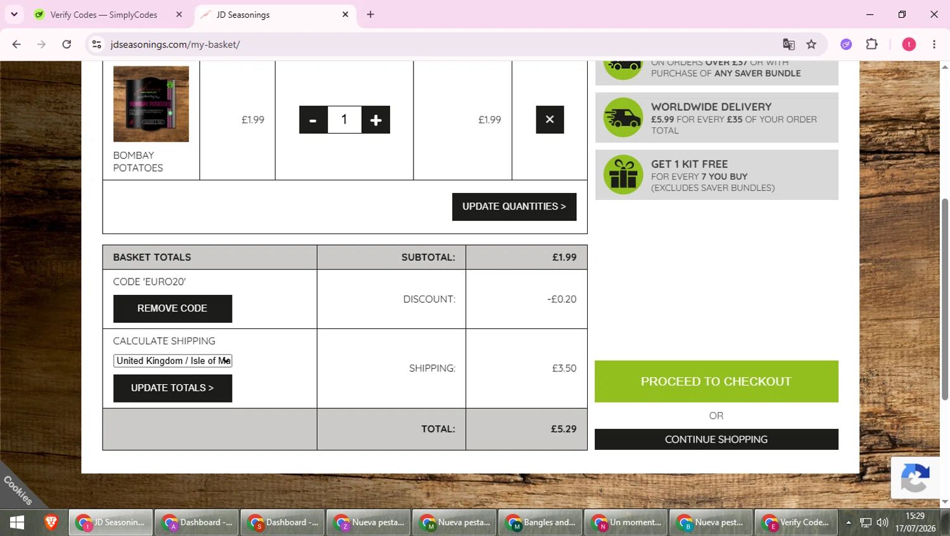Close the JD Seasonings tab
The width and height of the screenshot is (950, 536).
[345, 15]
